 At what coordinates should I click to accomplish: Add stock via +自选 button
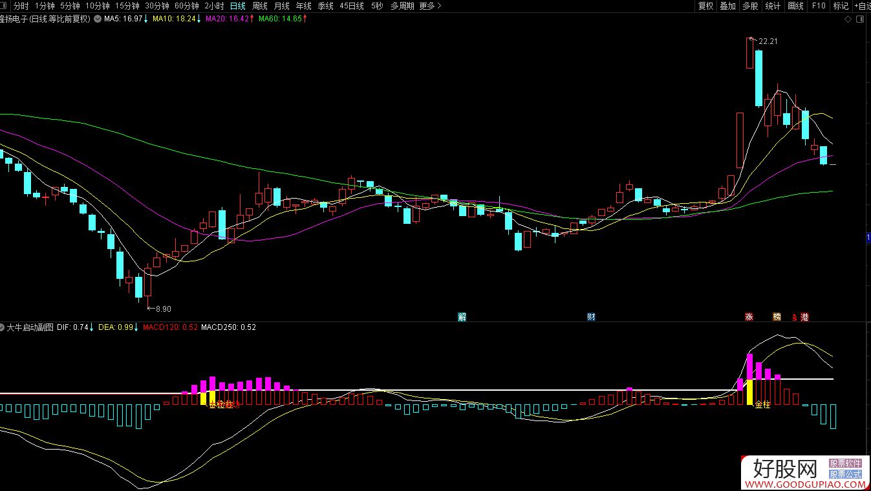click(x=862, y=6)
